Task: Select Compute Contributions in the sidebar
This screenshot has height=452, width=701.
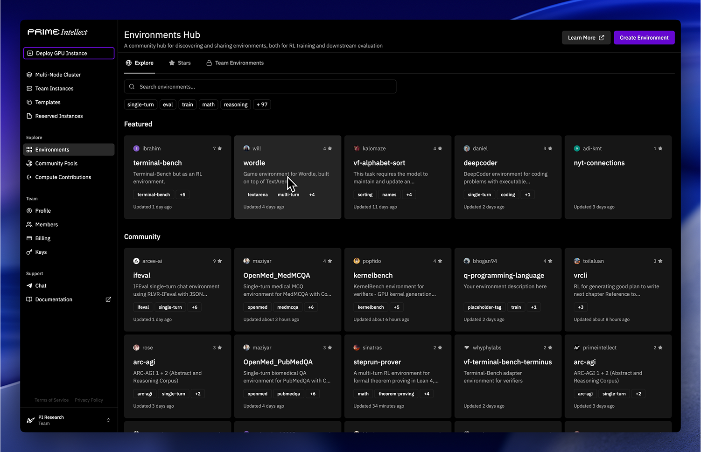Action: tap(63, 177)
